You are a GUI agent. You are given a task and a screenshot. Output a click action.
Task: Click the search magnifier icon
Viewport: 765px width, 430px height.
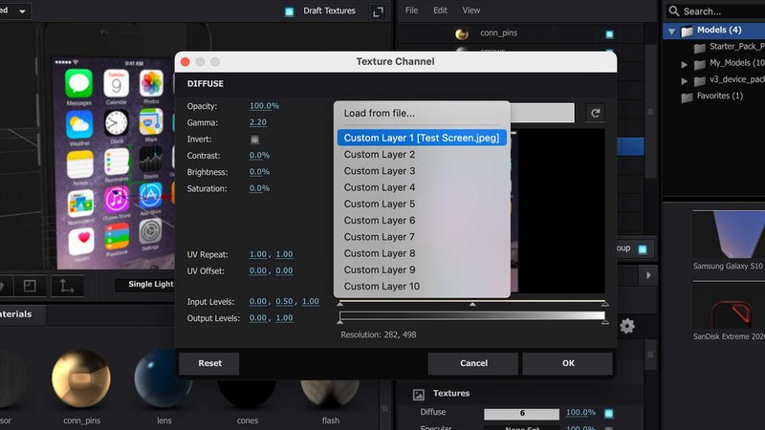click(674, 11)
